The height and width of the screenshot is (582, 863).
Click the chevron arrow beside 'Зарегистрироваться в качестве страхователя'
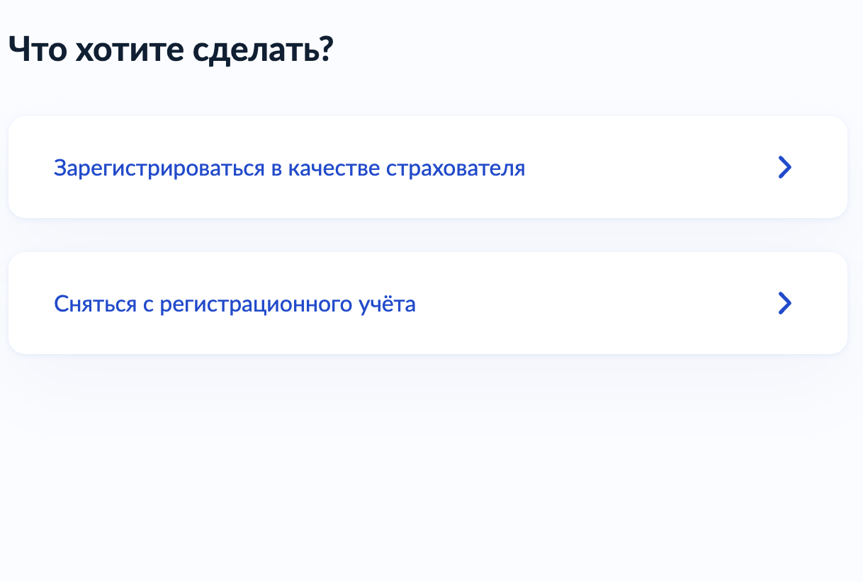click(x=784, y=168)
